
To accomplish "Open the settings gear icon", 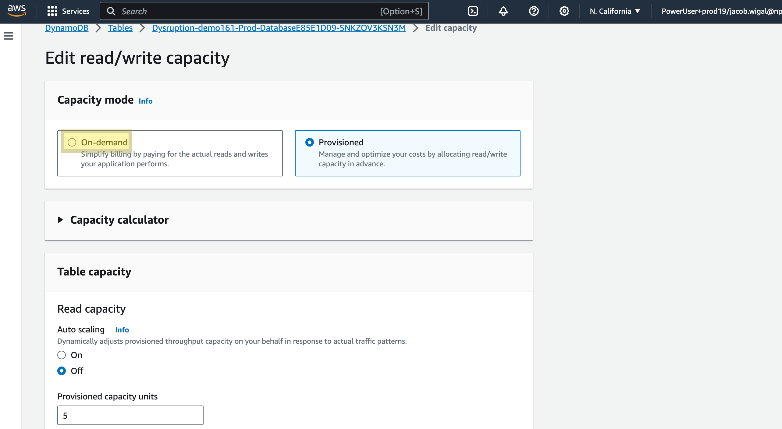I will (x=564, y=11).
